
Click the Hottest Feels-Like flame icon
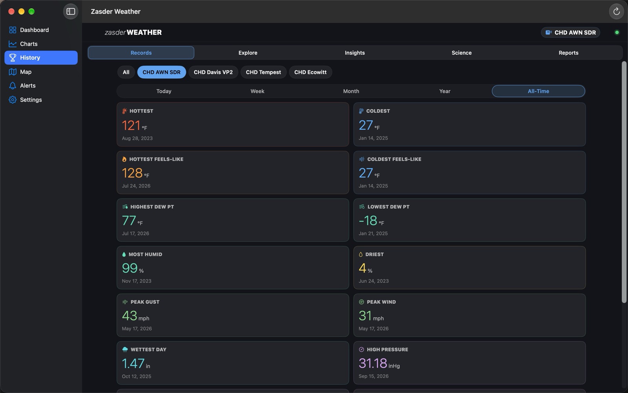pyautogui.click(x=124, y=159)
